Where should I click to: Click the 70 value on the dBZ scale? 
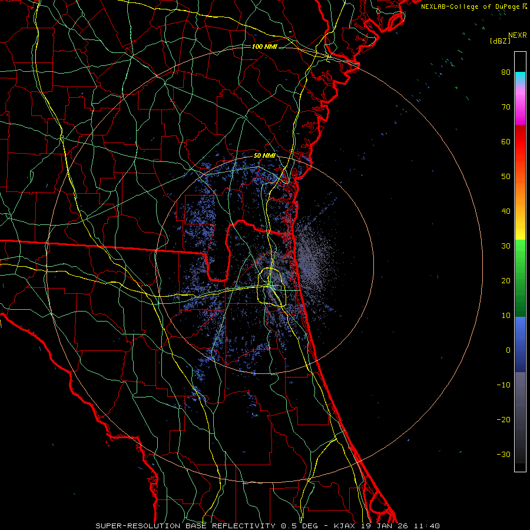coord(506,107)
